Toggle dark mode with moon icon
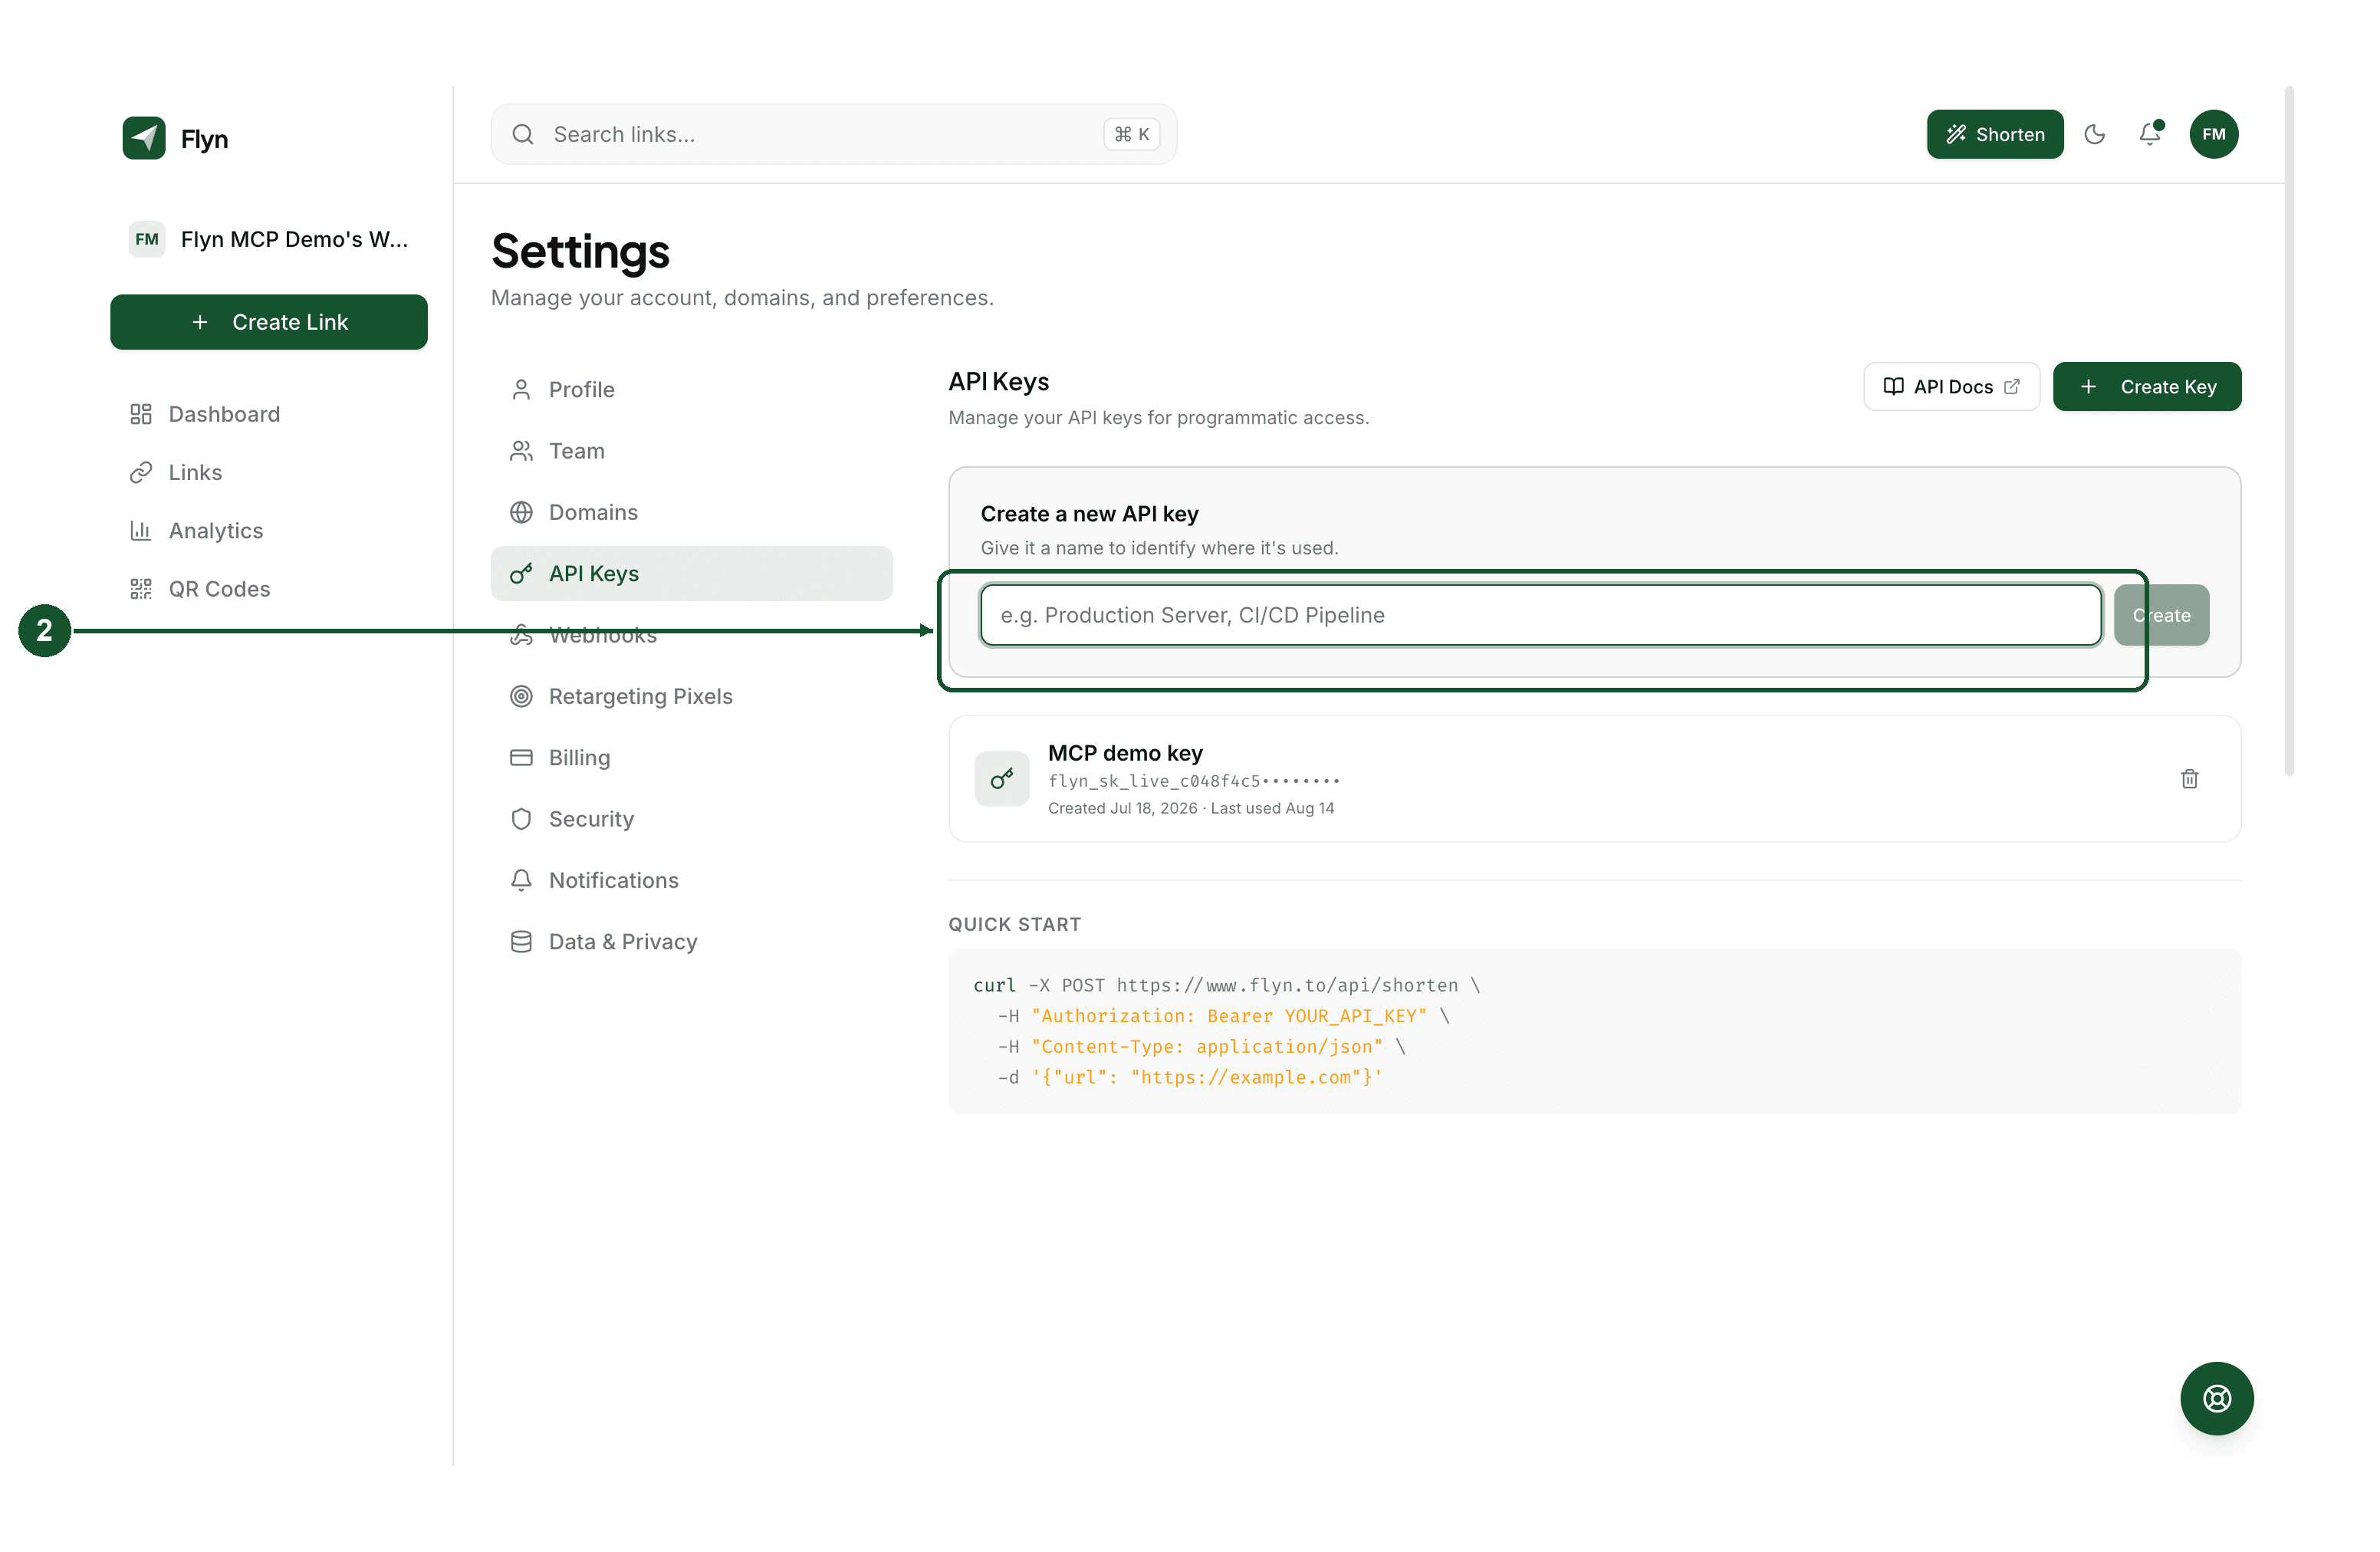The width and height of the screenshot is (2380, 1552). click(2095, 134)
